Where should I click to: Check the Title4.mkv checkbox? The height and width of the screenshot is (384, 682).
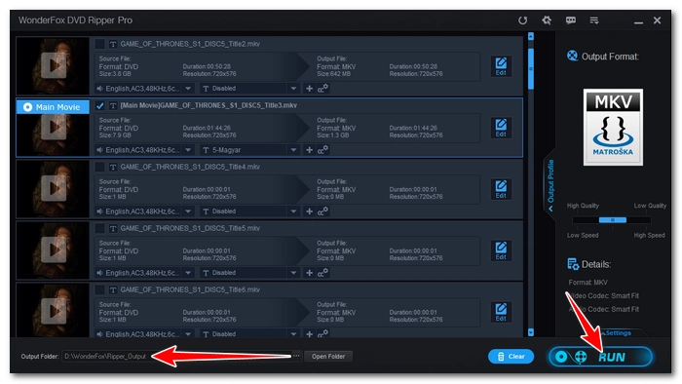[x=99, y=167]
